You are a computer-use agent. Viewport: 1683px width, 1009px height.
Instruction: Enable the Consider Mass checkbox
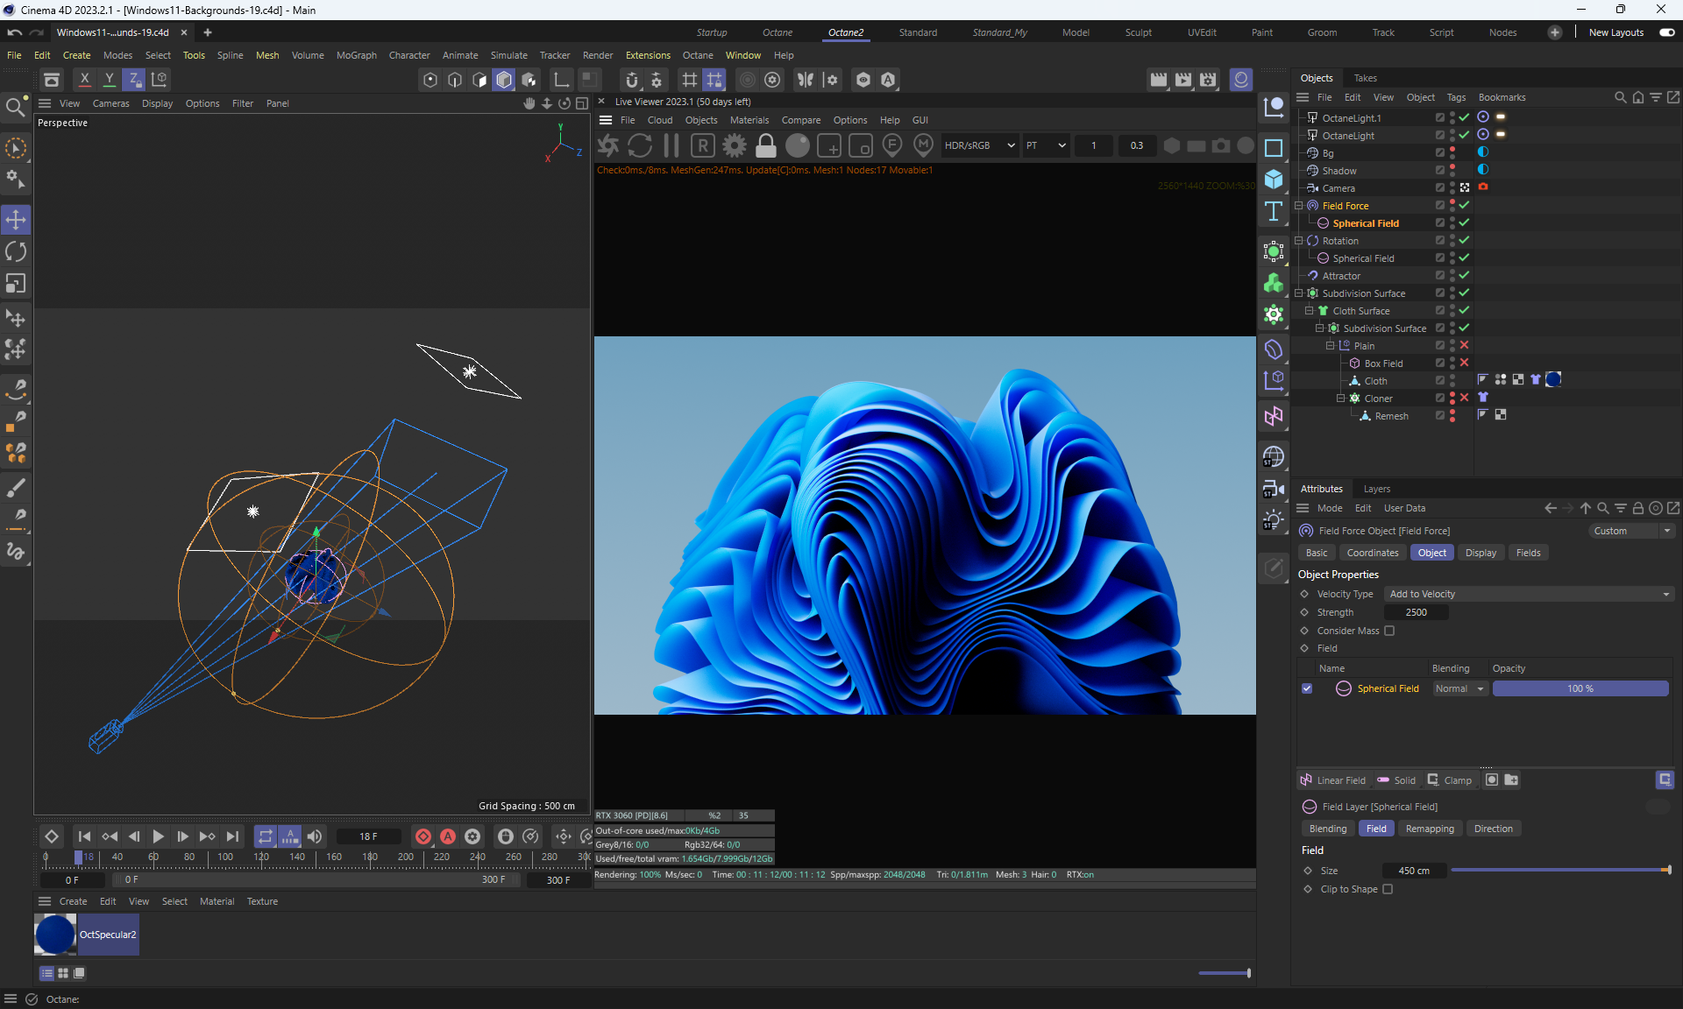[x=1389, y=631]
